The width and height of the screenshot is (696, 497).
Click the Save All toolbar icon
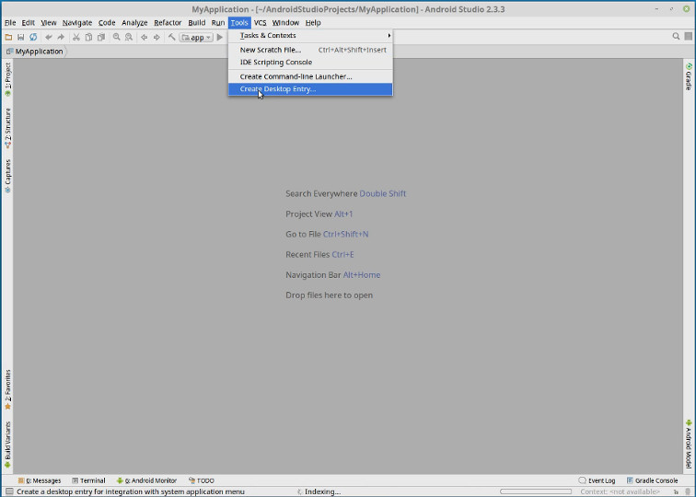click(20, 37)
